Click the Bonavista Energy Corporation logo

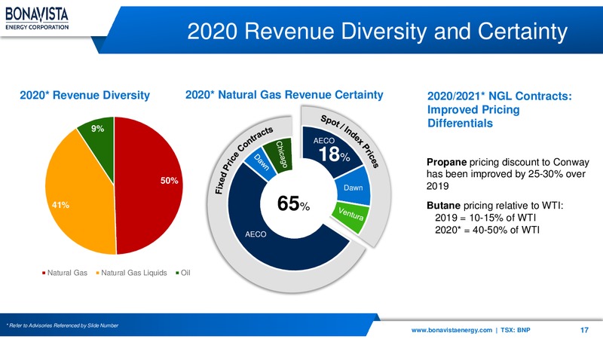37,19
